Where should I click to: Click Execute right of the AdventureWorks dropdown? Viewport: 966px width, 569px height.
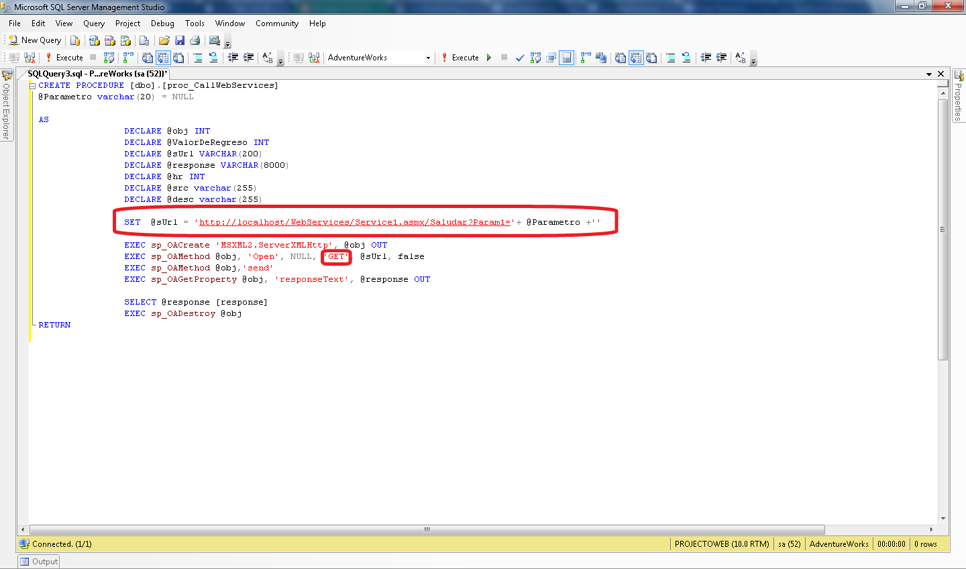[460, 58]
